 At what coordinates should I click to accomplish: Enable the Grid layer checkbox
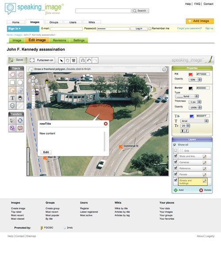coord(175,150)
